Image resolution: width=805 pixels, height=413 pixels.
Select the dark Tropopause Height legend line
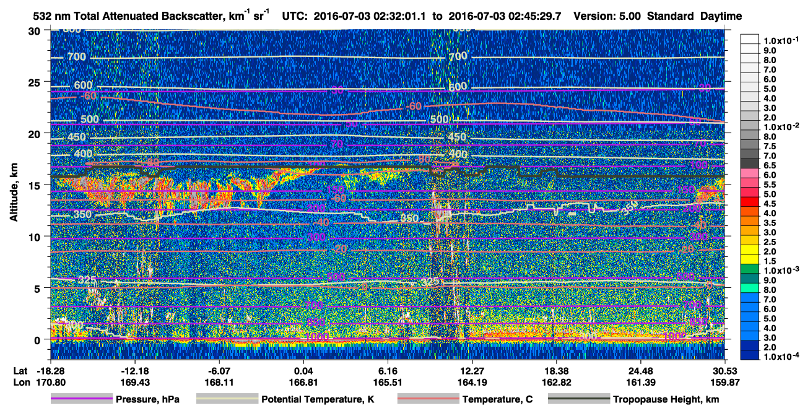click(580, 399)
